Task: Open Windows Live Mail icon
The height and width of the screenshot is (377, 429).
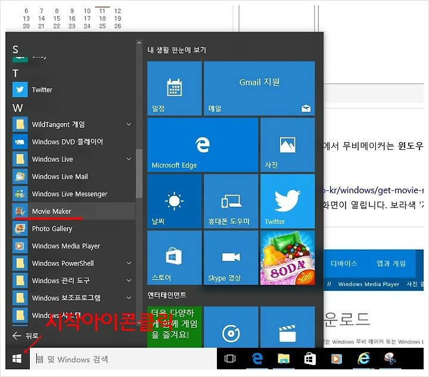Action: 20,177
